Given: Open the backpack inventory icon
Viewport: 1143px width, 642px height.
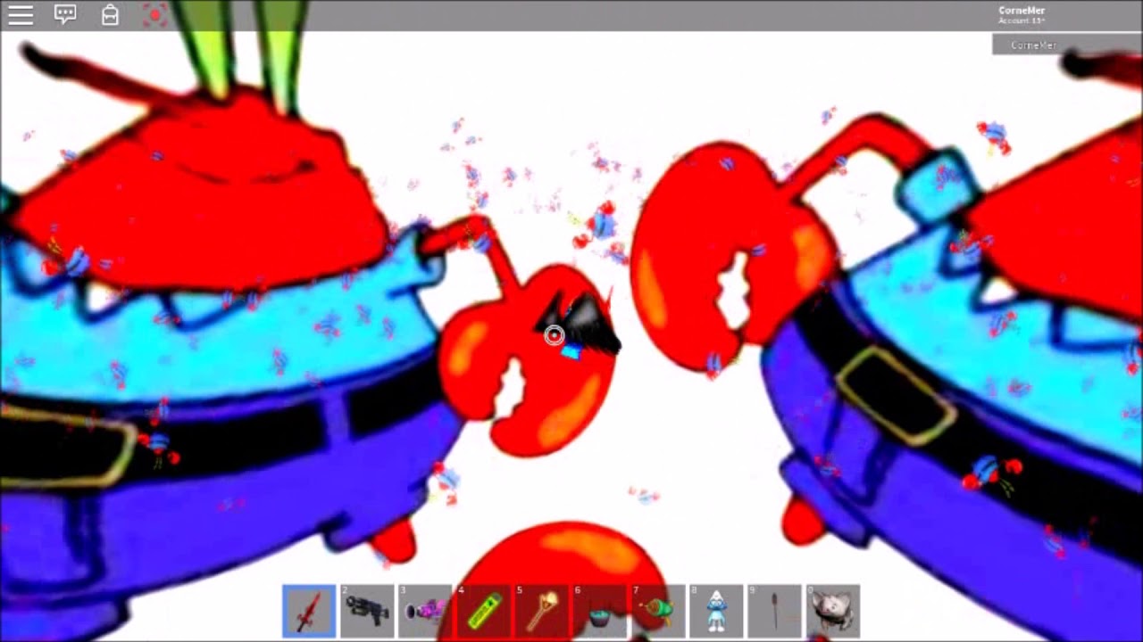Looking at the screenshot, I should (x=110, y=15).
